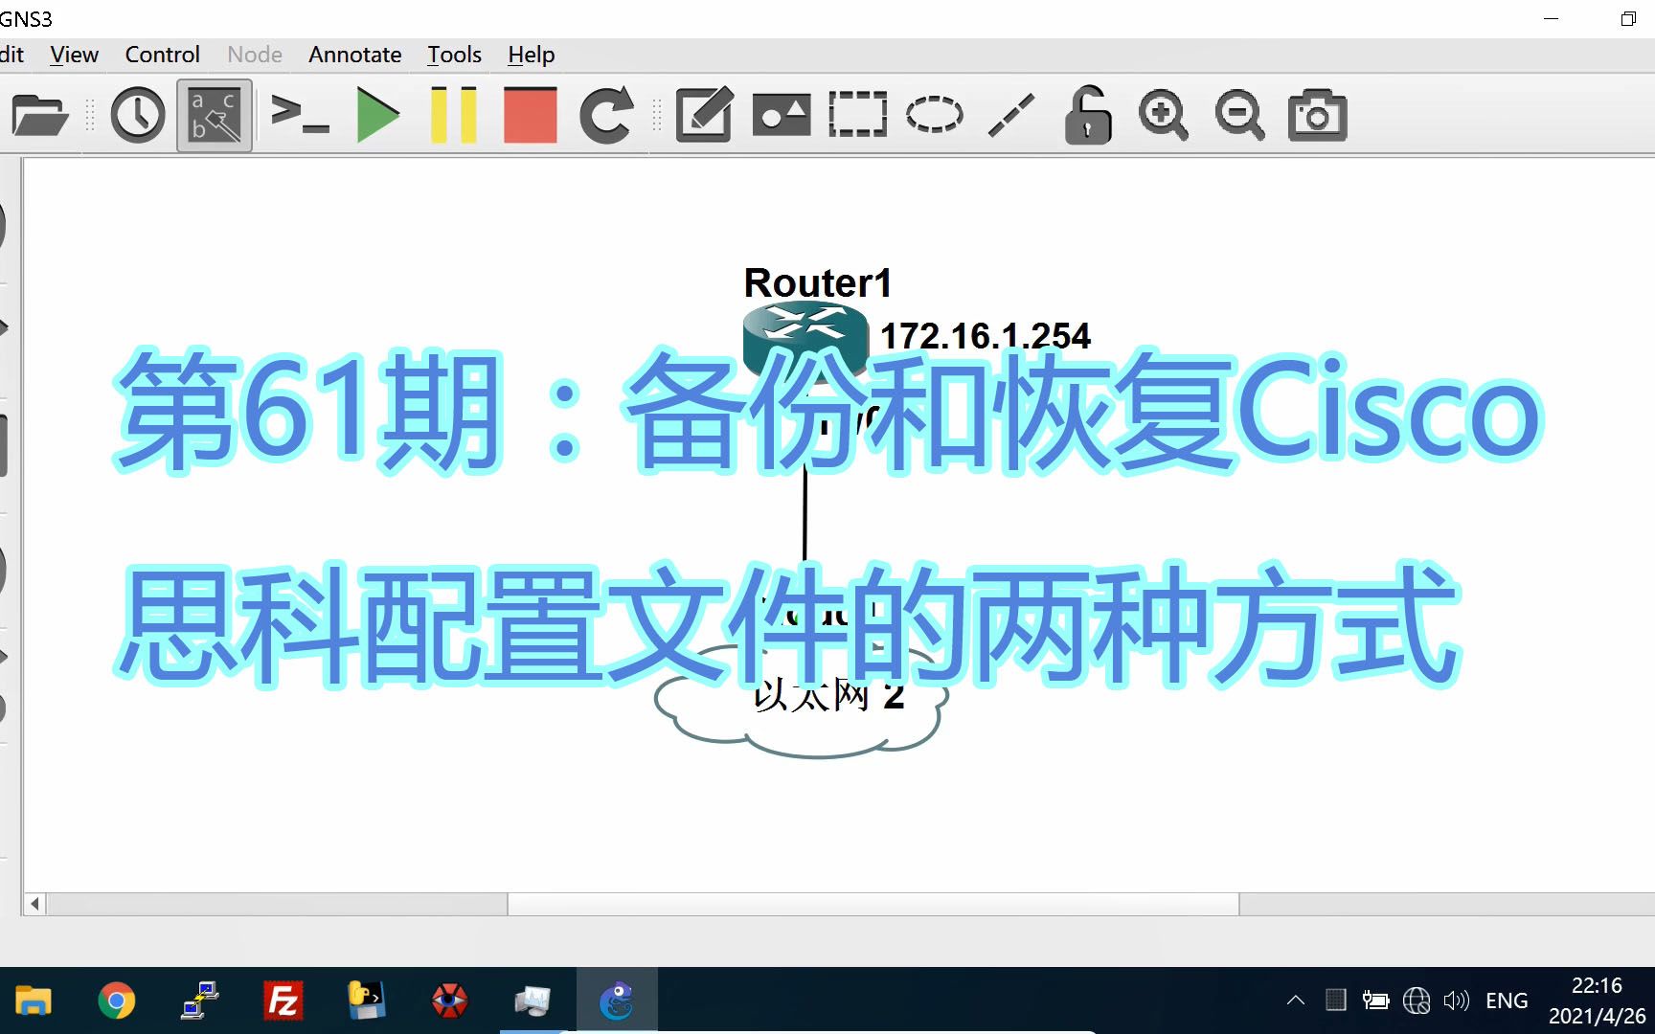The image size is (1655, 1034).
Task: Show hidden tray icons chevron
Action: click(x=1296, y=1001)
